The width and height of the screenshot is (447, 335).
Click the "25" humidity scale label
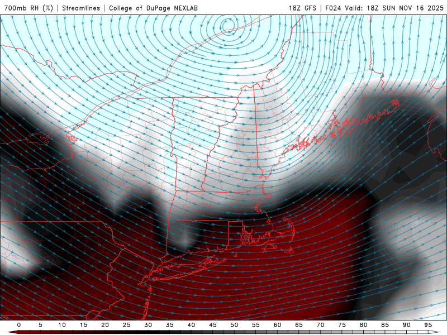pyautogui.click(x=127, y=325)
